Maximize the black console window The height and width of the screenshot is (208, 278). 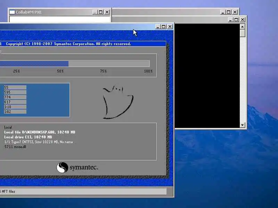tap(236, 20)
